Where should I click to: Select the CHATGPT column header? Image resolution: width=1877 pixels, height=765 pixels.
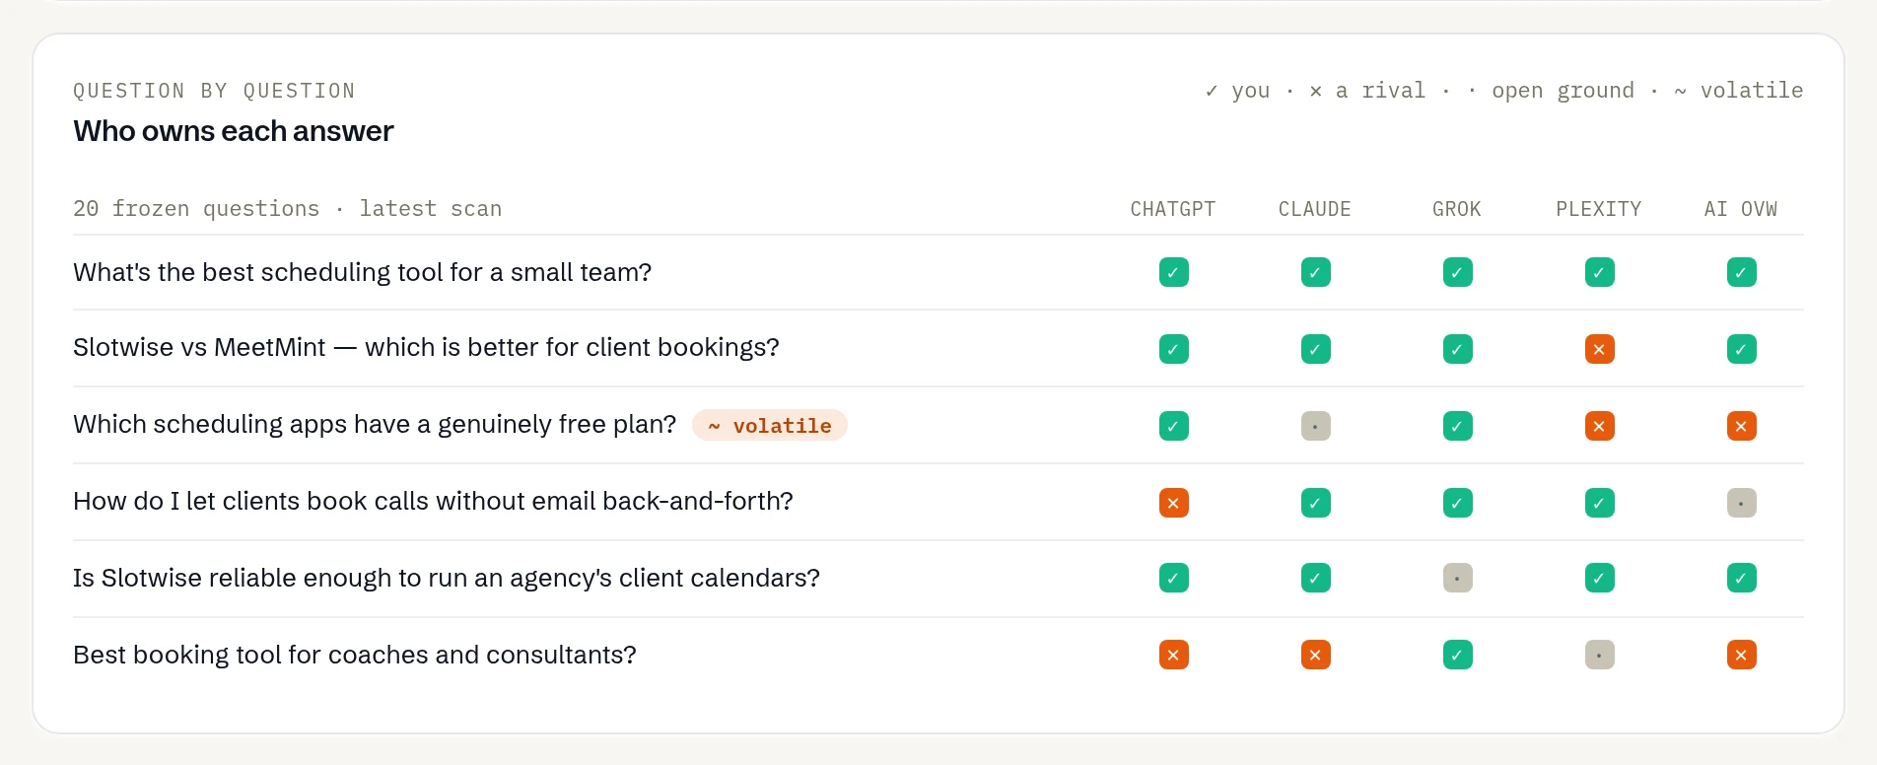pos(1173,209)
